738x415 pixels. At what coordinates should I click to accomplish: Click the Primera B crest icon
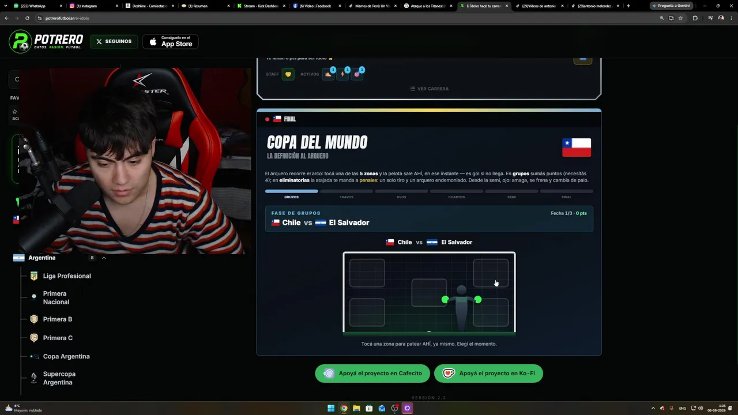(34, 319)
